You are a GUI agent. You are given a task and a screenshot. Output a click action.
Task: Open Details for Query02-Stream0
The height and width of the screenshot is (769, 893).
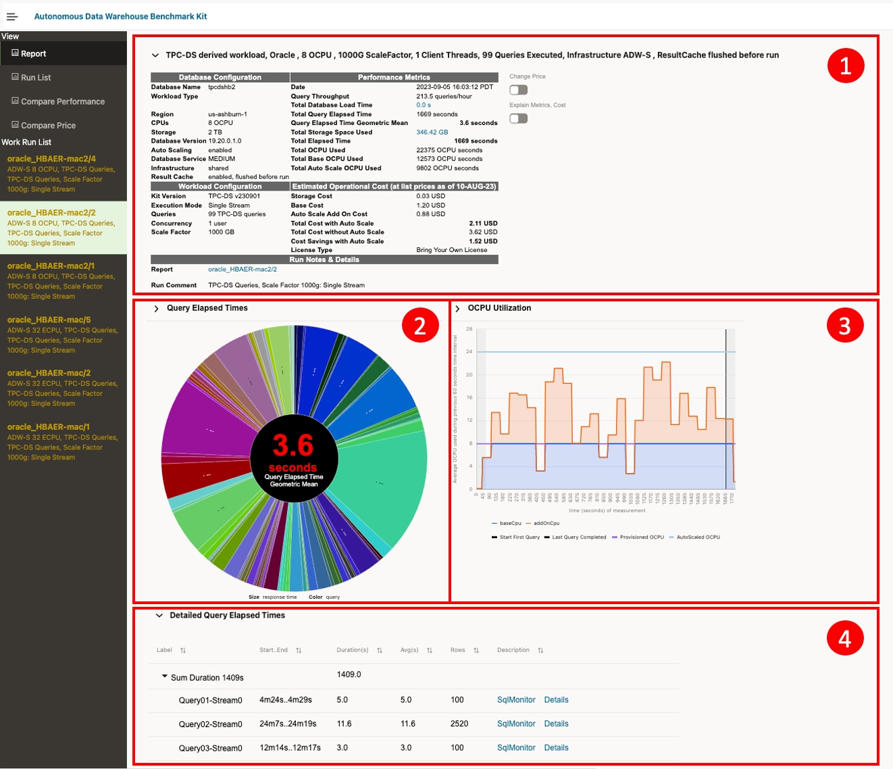(556, 724)
